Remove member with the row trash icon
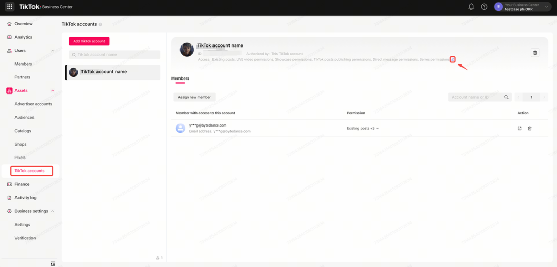 click(x=529, y=129)
